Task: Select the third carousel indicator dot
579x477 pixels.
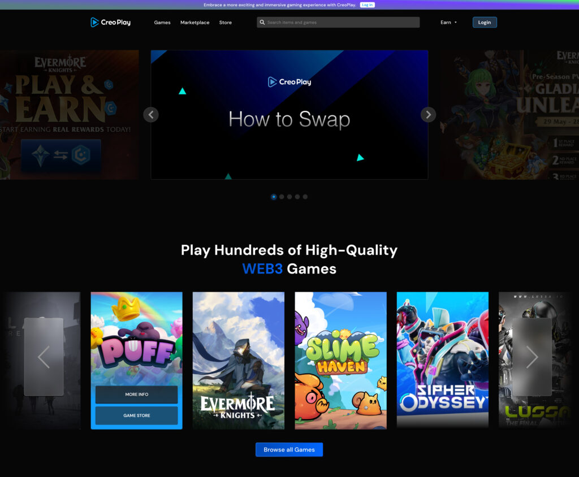Action: pyautogui.click(x=289, y=197)
